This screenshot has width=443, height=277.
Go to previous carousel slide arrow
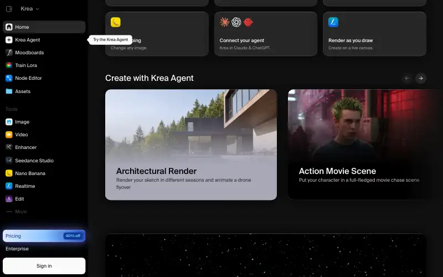tap(407, 78)
